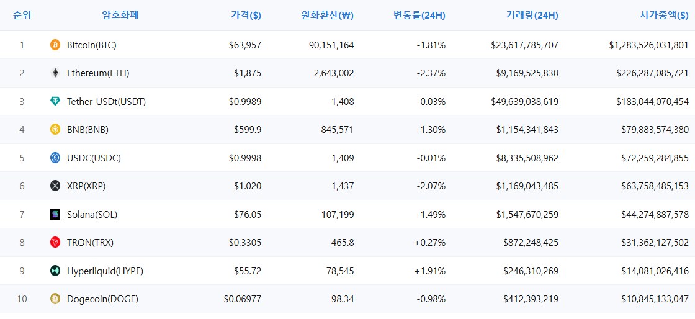Viewport: 695px width, 319px height.
Task: Click the XRP black icon
Action: [55, 186]
